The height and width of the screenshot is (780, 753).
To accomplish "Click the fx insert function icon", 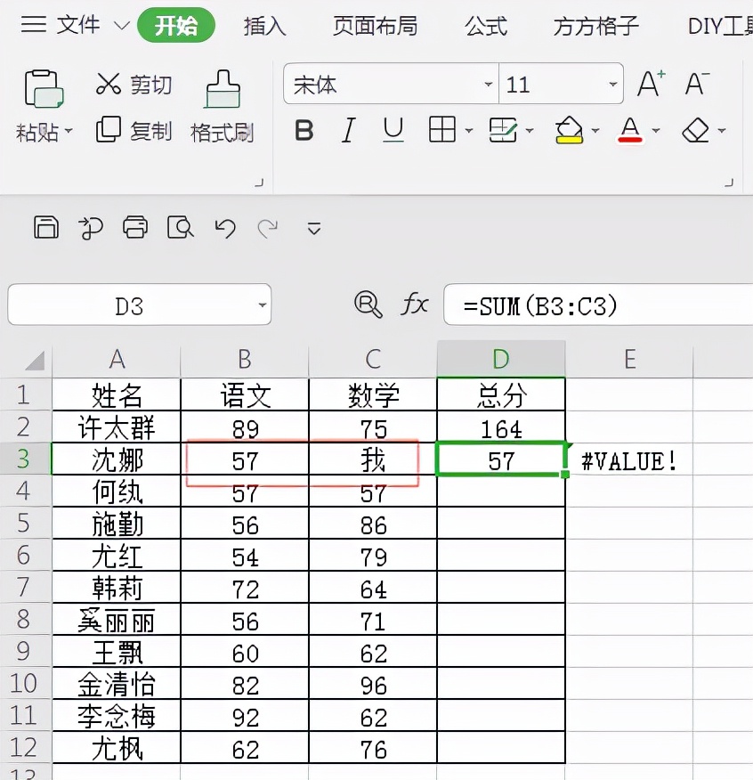I will coord(415,304).
